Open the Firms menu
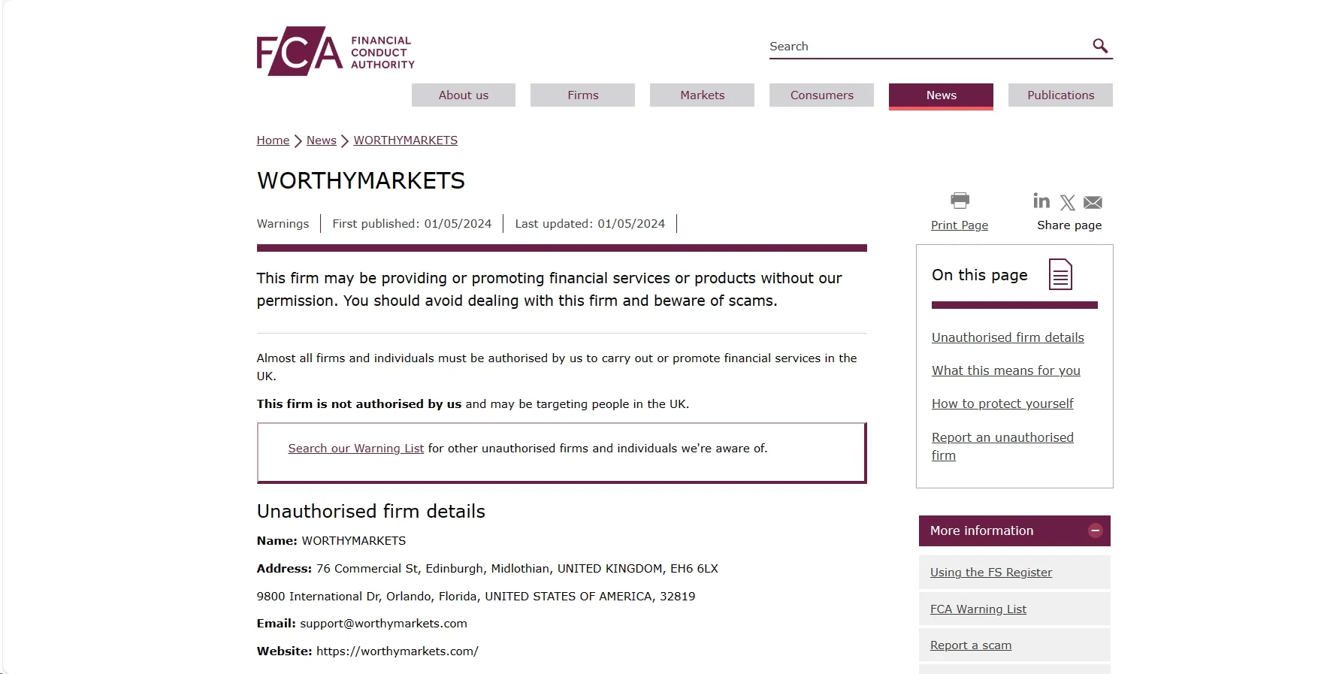 click(x=583, y=95)
